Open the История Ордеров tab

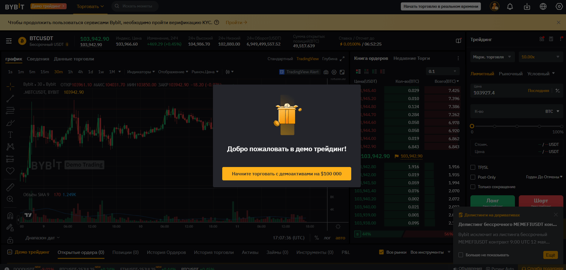(x=166, y=252)
